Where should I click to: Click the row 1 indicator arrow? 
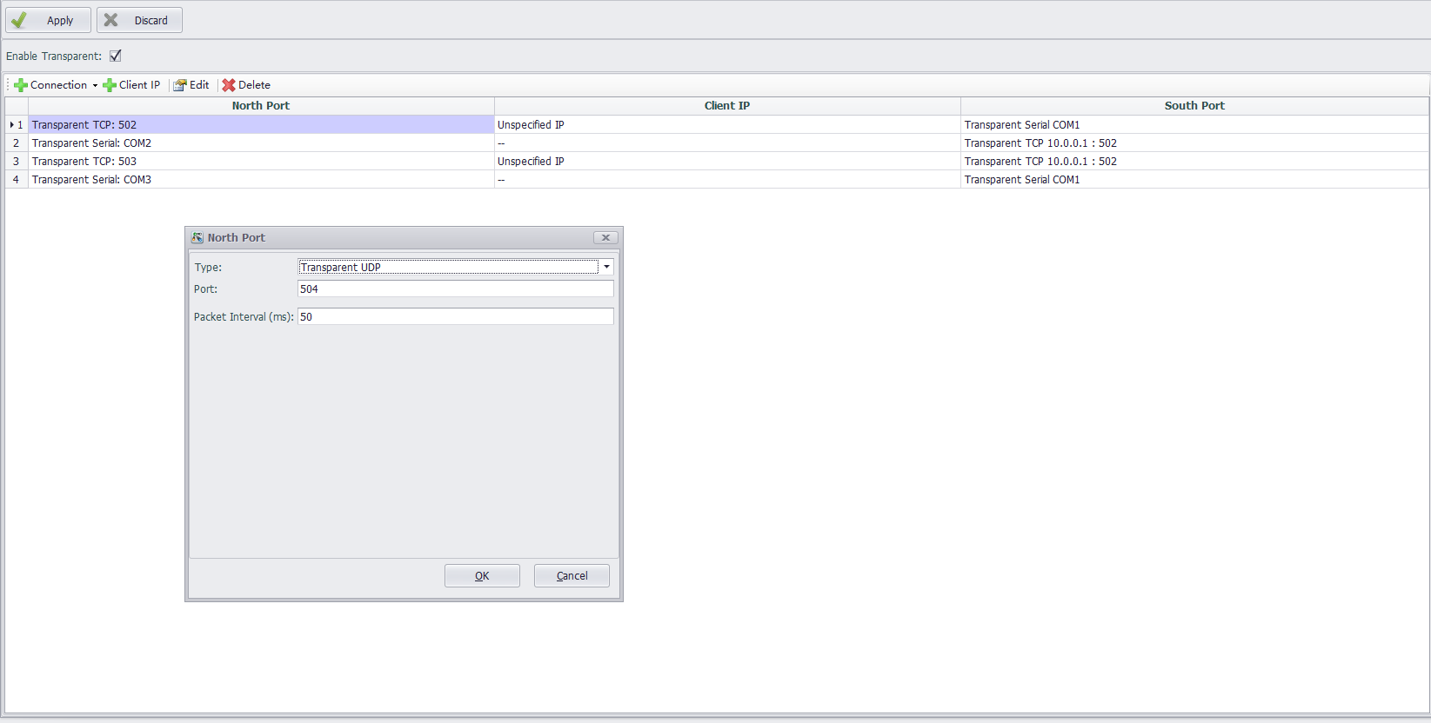click(12, 125)
